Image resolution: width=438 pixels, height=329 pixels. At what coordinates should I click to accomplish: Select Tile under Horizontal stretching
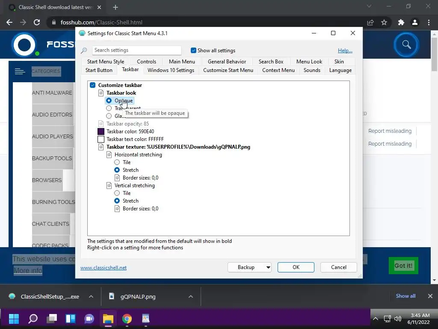click(x=117, y=162)
